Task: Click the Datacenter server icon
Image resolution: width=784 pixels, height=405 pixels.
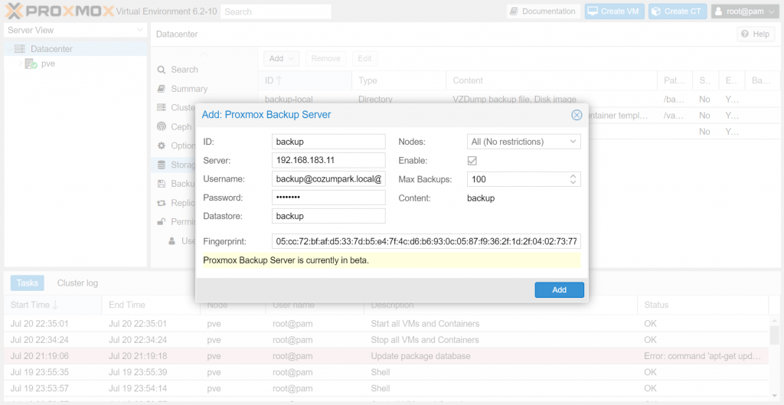Action: 19,49
